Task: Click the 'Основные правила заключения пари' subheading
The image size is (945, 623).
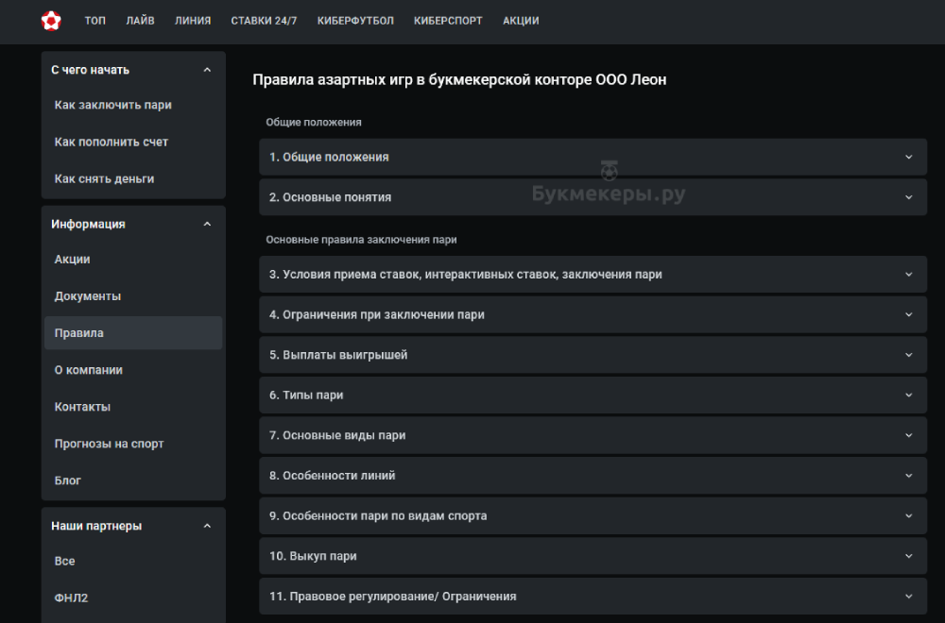Action: 361,240
